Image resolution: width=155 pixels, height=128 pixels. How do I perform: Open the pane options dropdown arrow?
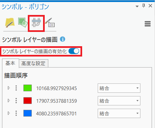click(x=137, y=6)
